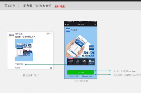
Task: Click the 汽车之家 logo on the app download page
Action: (x=68, y=30)
